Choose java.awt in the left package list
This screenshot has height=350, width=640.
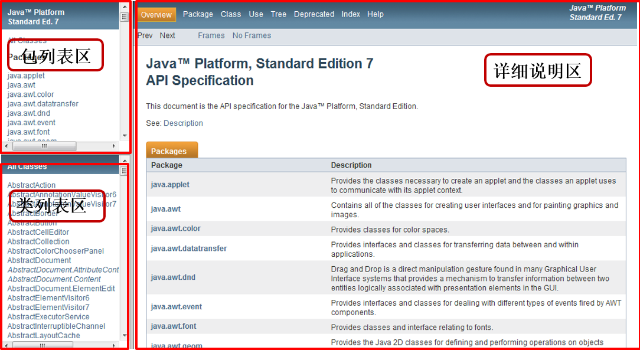pos(21,85)
